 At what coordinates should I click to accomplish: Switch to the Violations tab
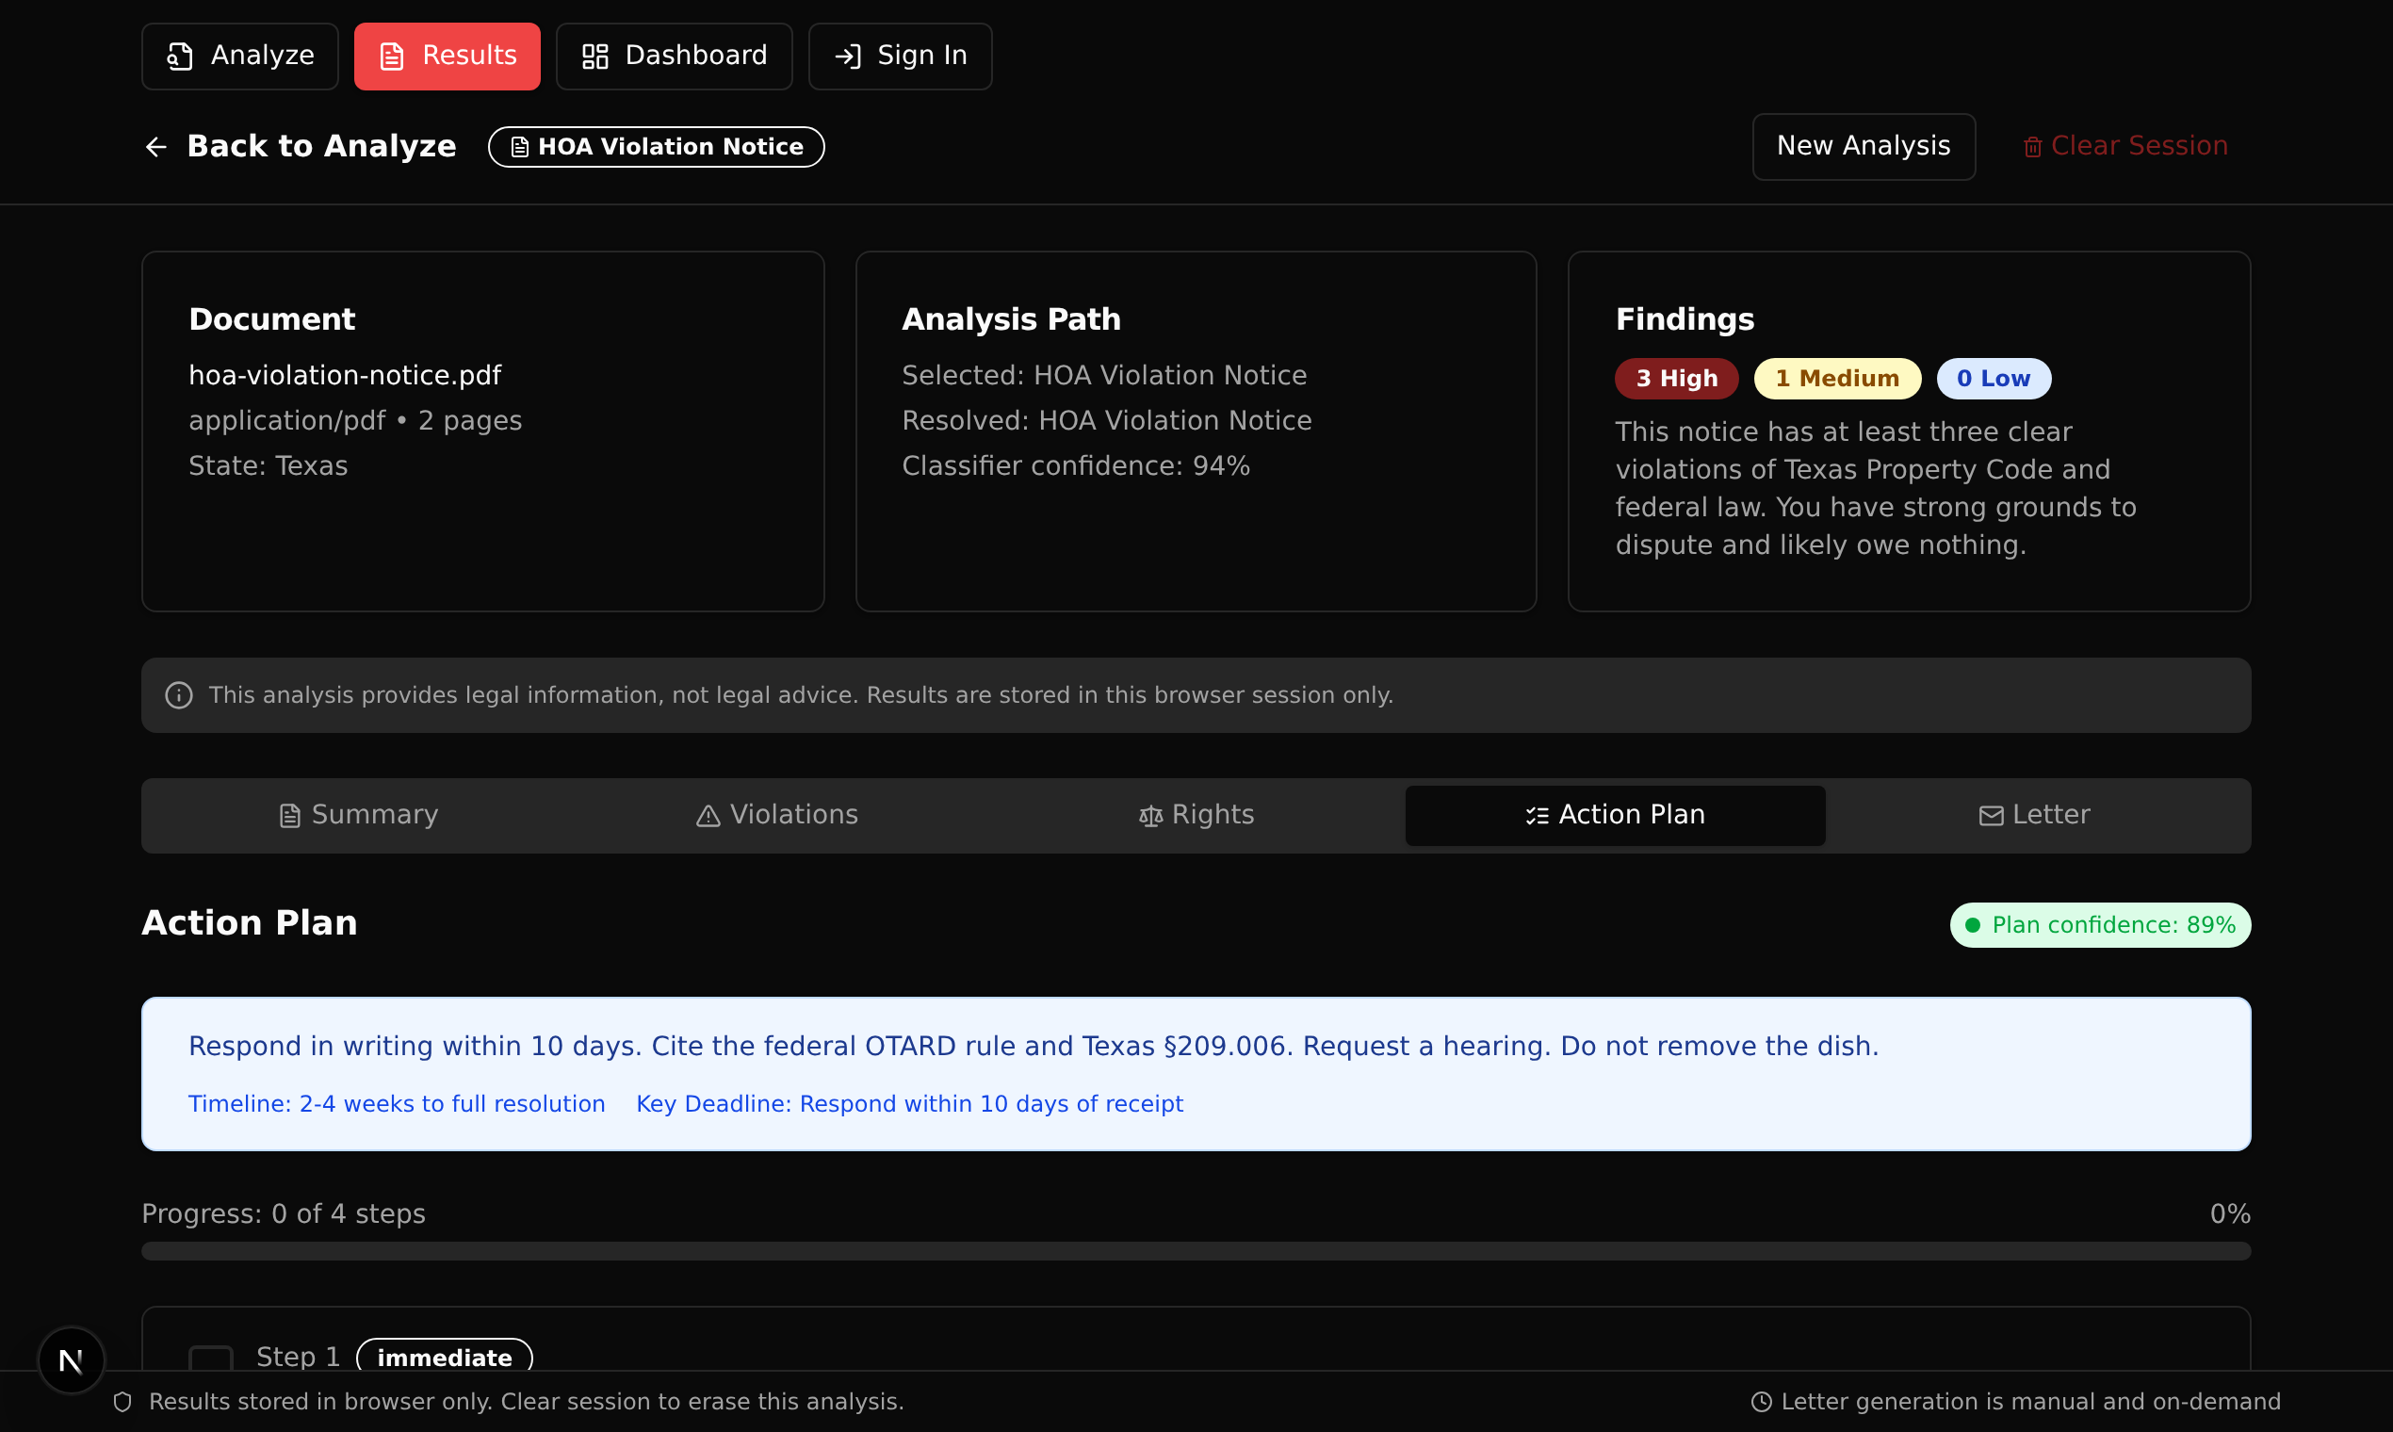(x=776, y=815)
